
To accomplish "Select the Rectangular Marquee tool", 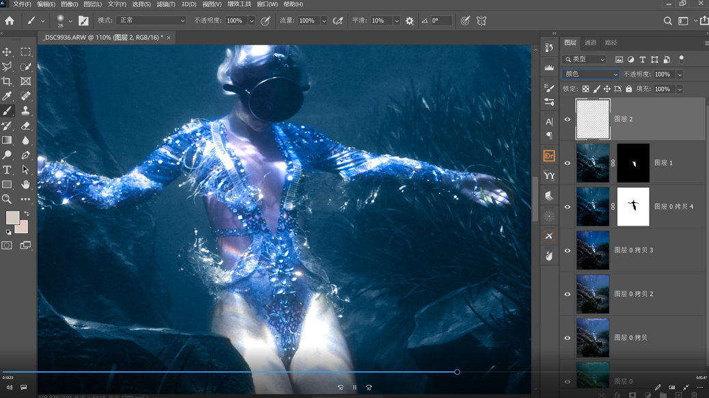I will (26, 52).
